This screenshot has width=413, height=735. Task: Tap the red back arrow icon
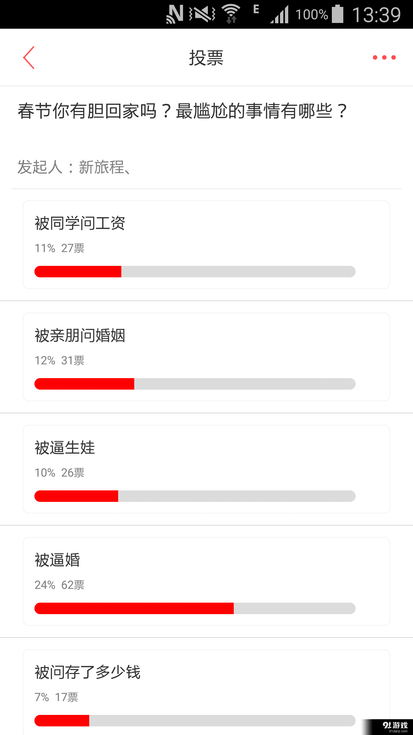29,57
